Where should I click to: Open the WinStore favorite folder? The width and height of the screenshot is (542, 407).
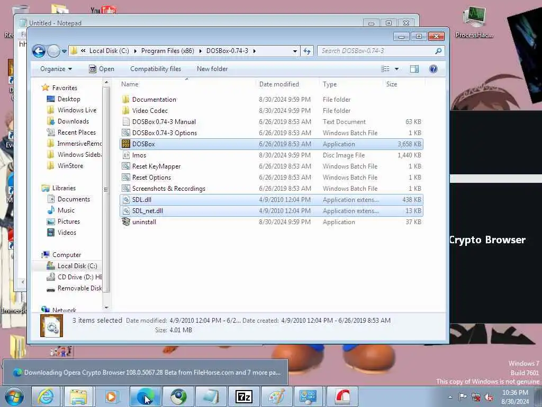tap(70, 166)
